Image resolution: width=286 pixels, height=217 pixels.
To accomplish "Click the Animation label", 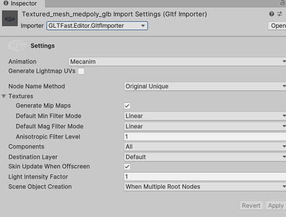I will tap(22, 62).
